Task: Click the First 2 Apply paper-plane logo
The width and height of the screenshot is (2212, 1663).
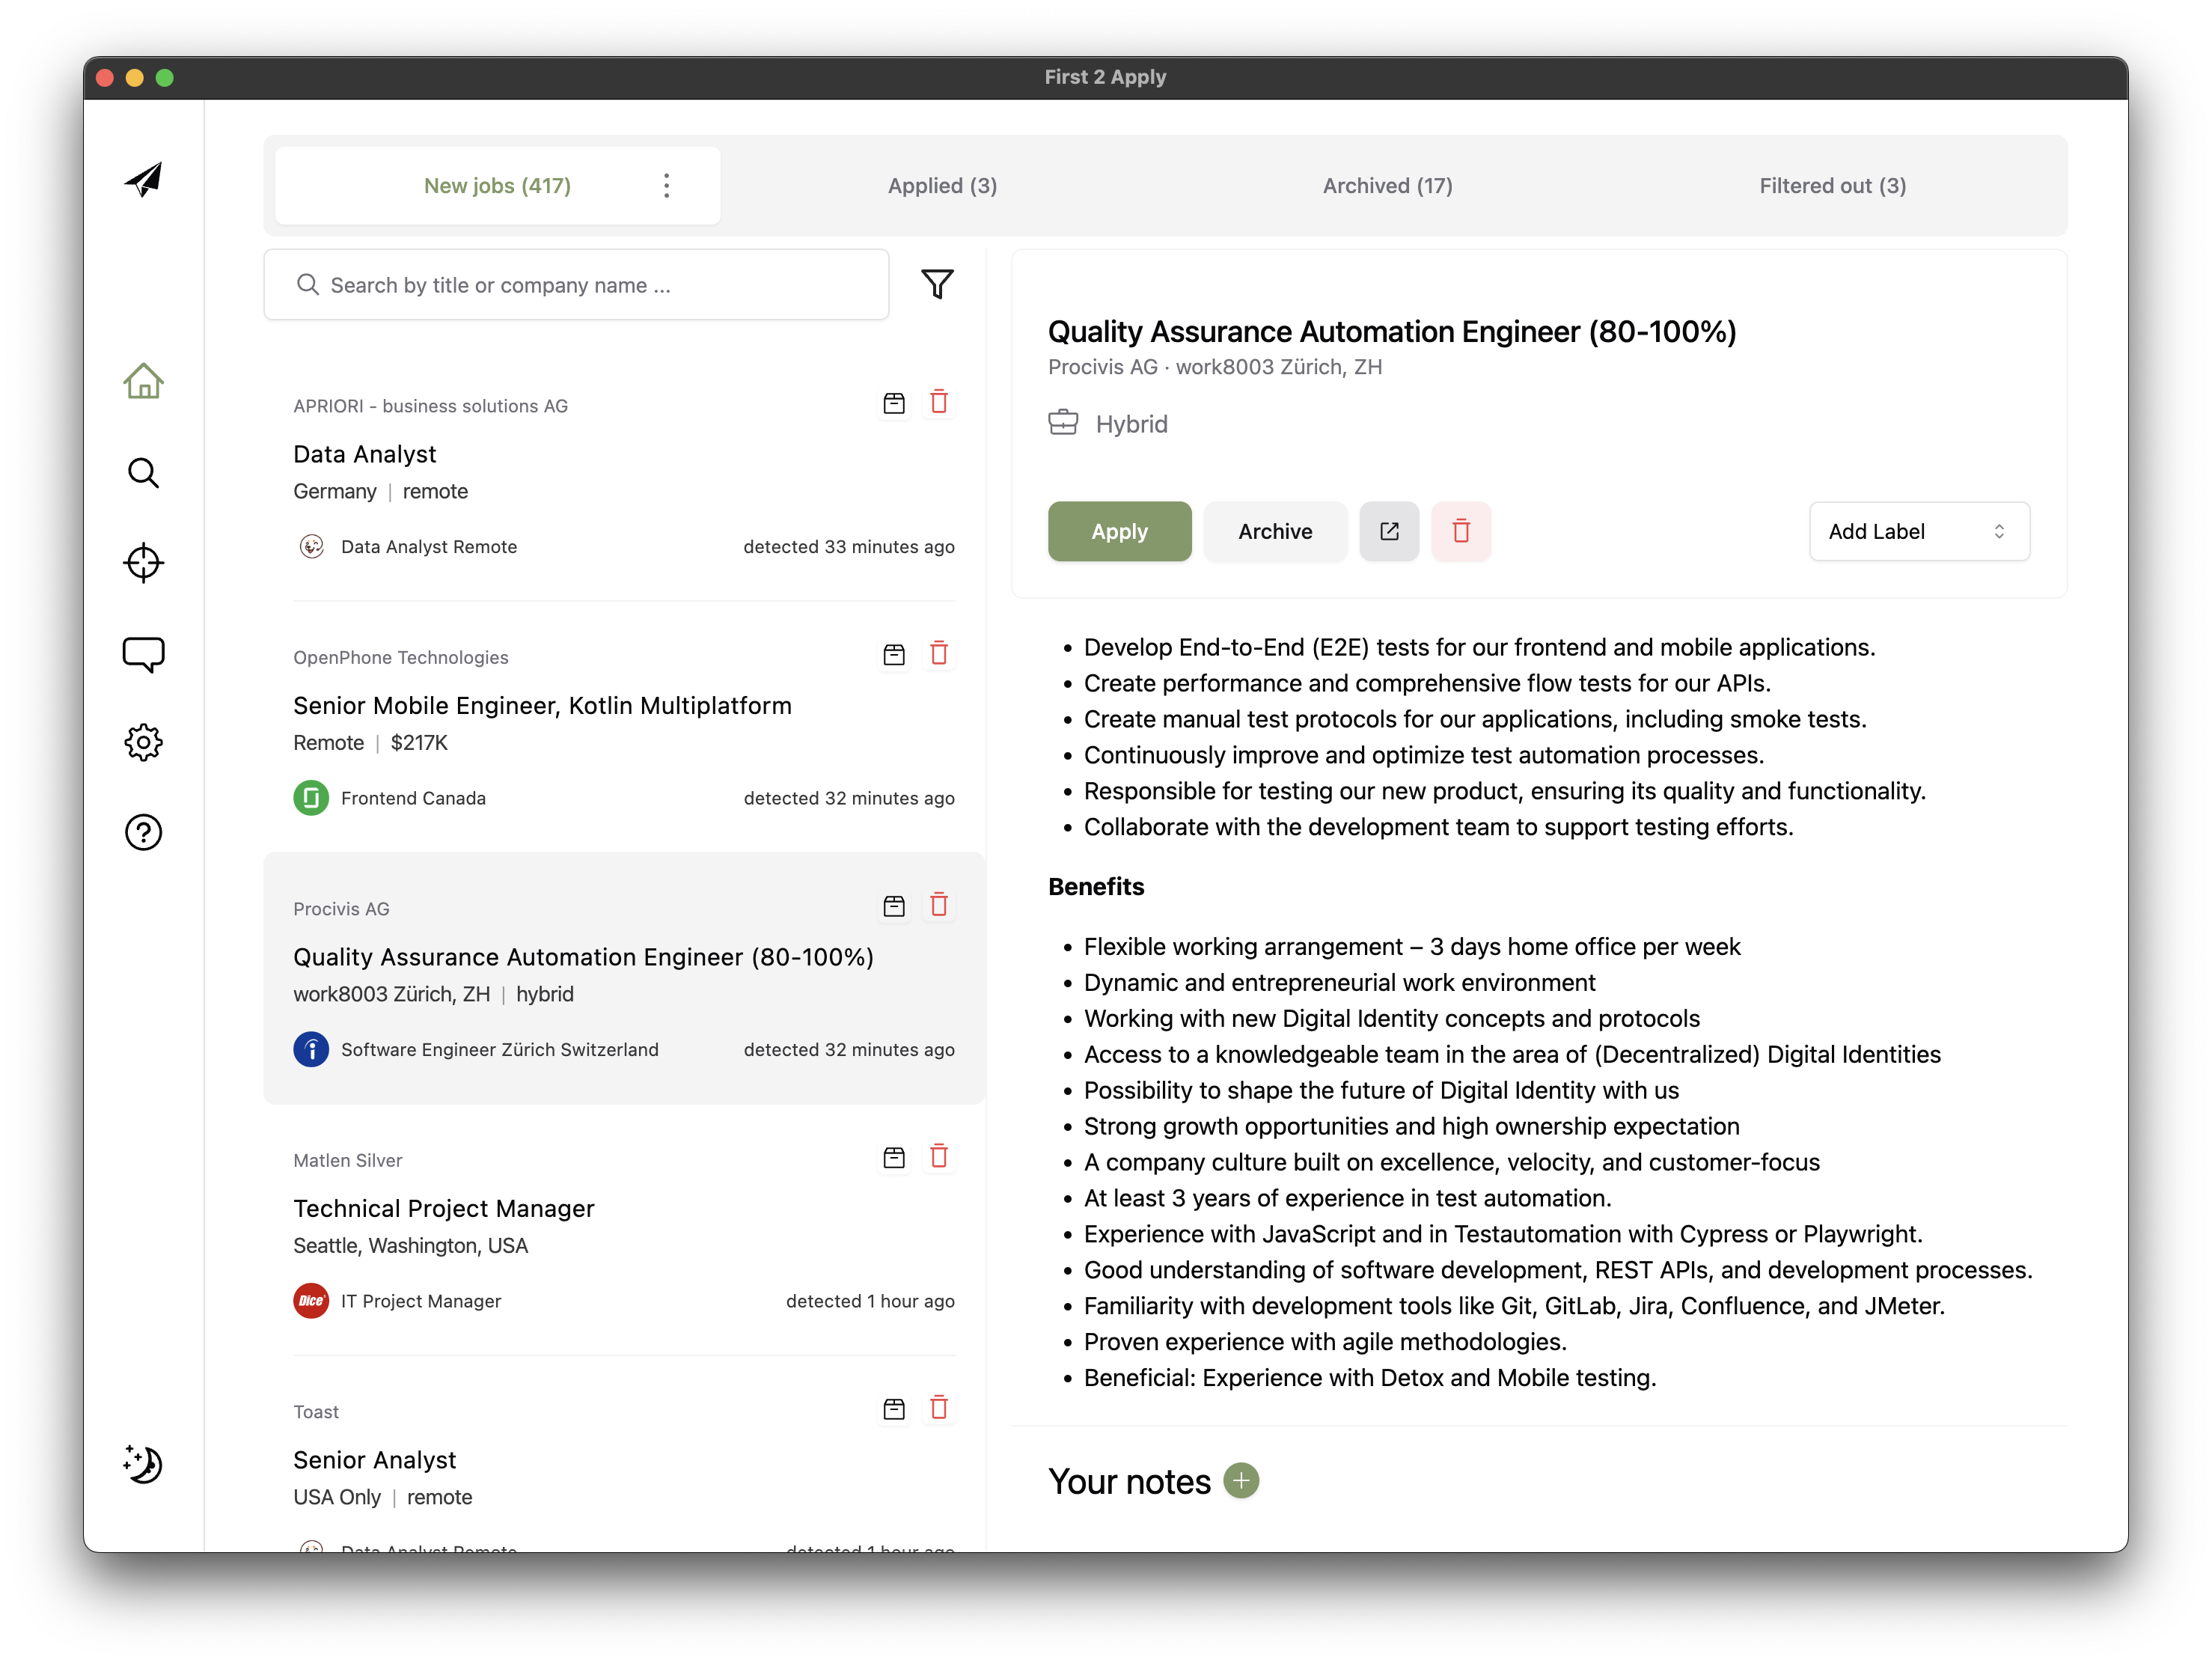Action: 143,180
